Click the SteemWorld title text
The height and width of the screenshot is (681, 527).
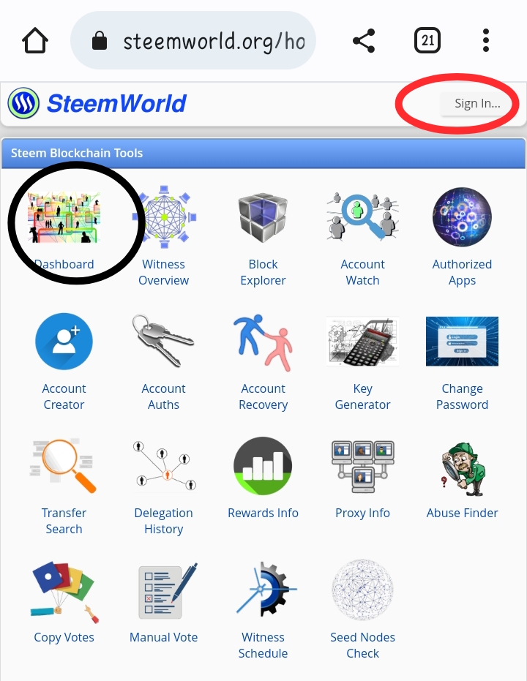pyautogui.click(x=116, y=103)
